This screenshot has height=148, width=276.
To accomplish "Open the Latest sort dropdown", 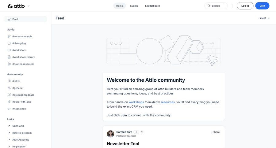I will pyautogui.click(x=264, y=18).
